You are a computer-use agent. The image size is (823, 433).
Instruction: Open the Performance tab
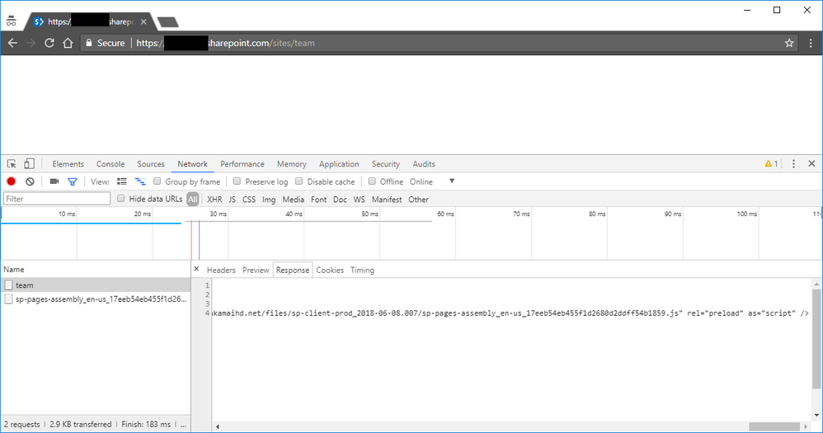tap(242, 164)
